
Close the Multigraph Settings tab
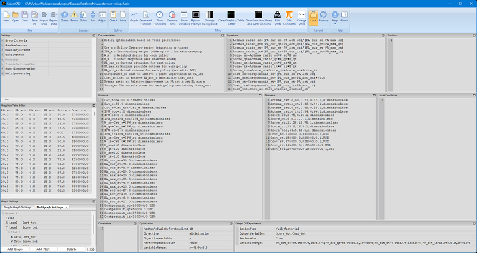click(x=67, y=207)
